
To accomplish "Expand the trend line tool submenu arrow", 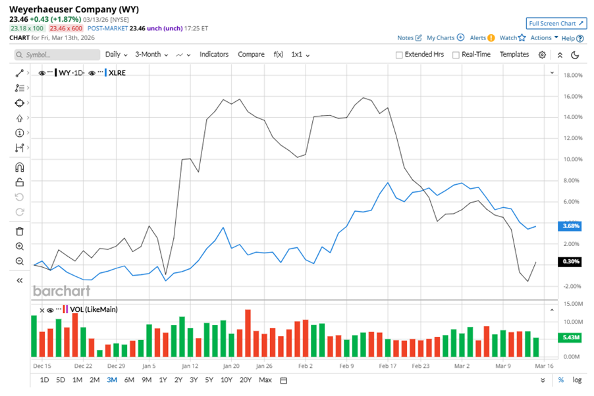I will tap(28, 73).
